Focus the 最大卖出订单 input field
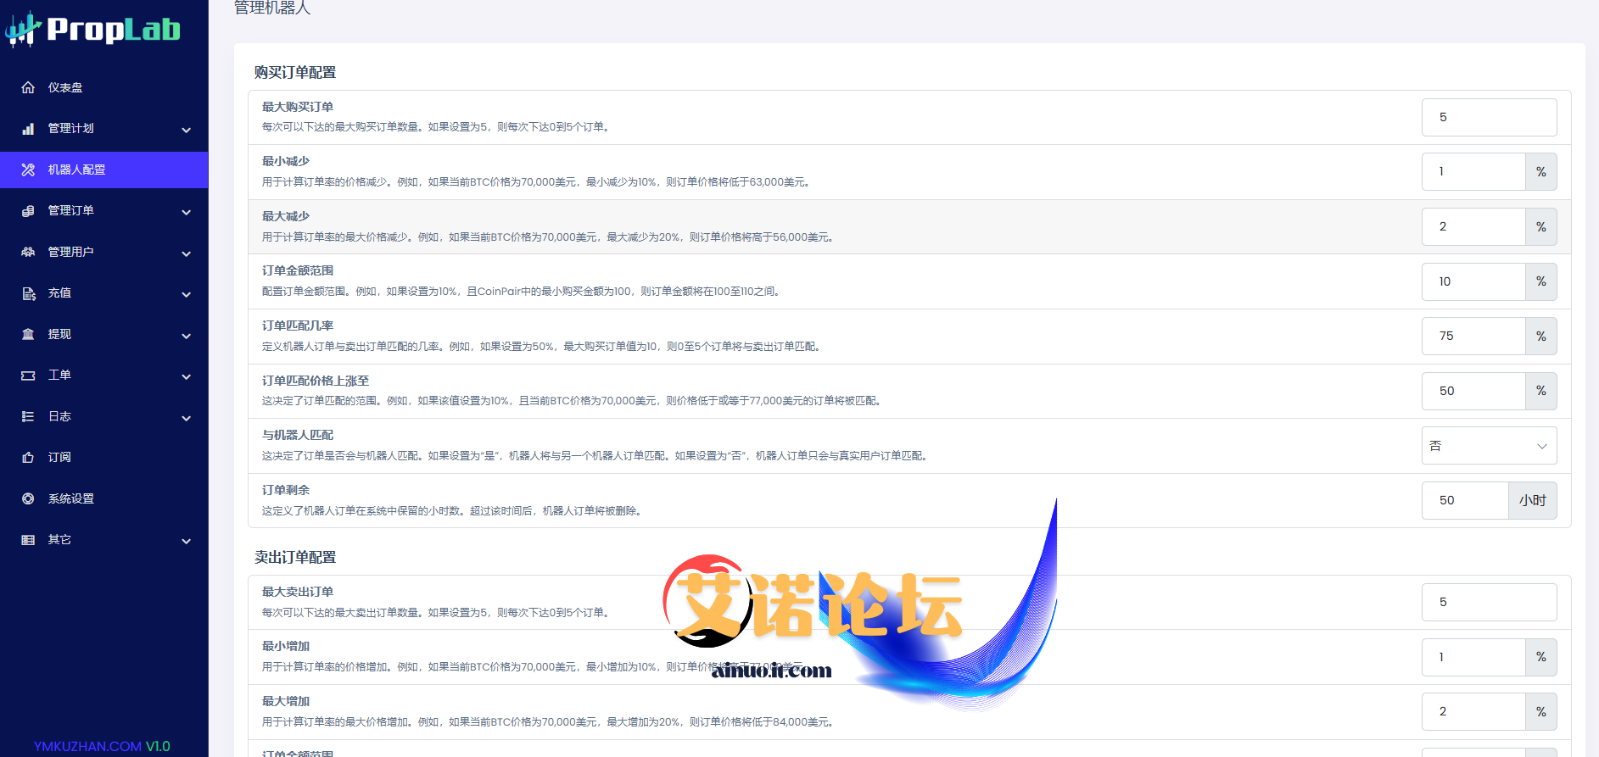Viewport: 1599px width, 757px height. tap(1489, 602)
